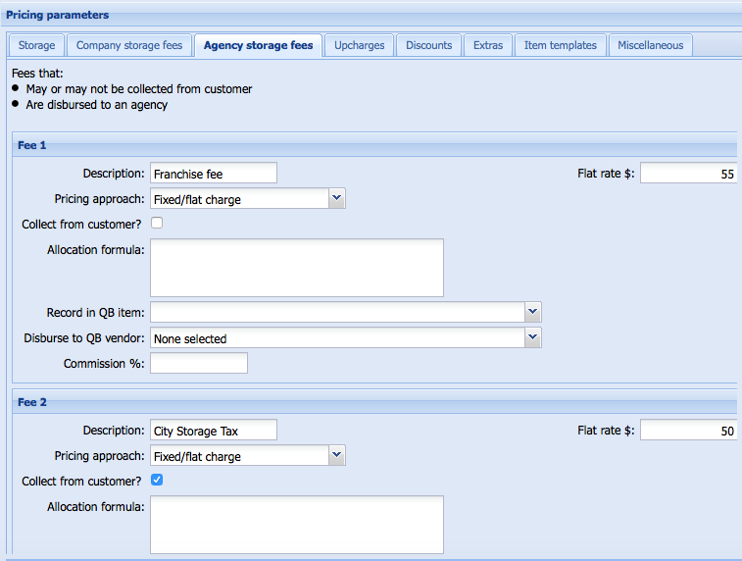Image resolution: width=742 pixels, height=561 pixels.
Task: Select the Upcharges tab
Action: [359, 45]
